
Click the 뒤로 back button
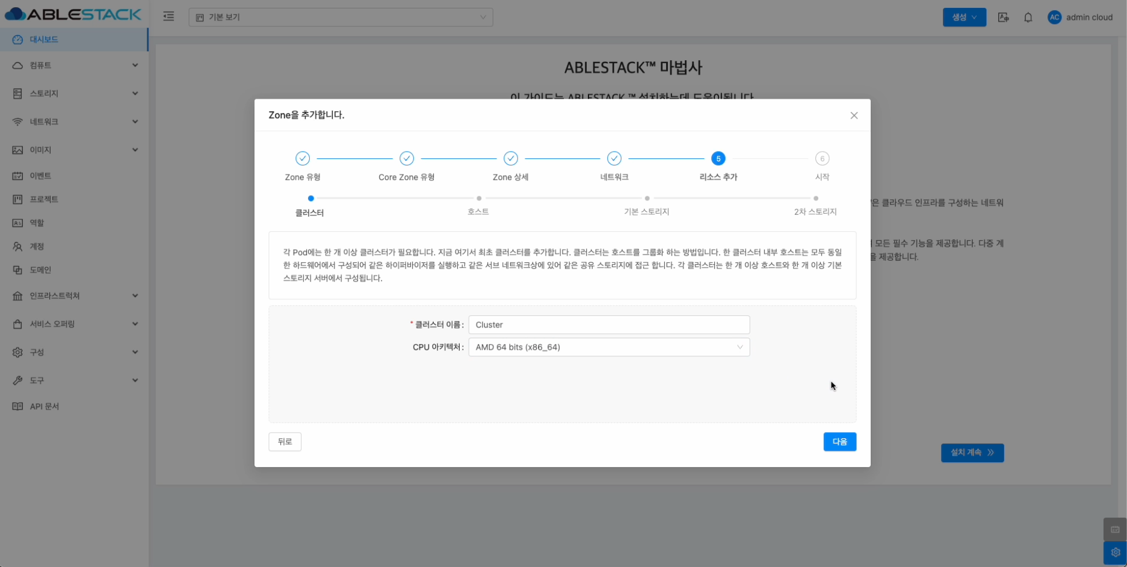[x=285, y=442]
